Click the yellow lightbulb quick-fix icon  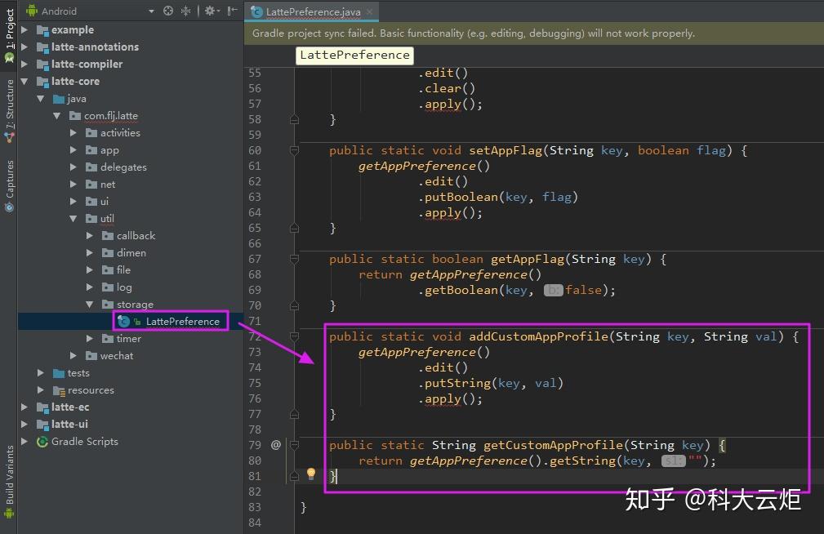coord(311,474)
